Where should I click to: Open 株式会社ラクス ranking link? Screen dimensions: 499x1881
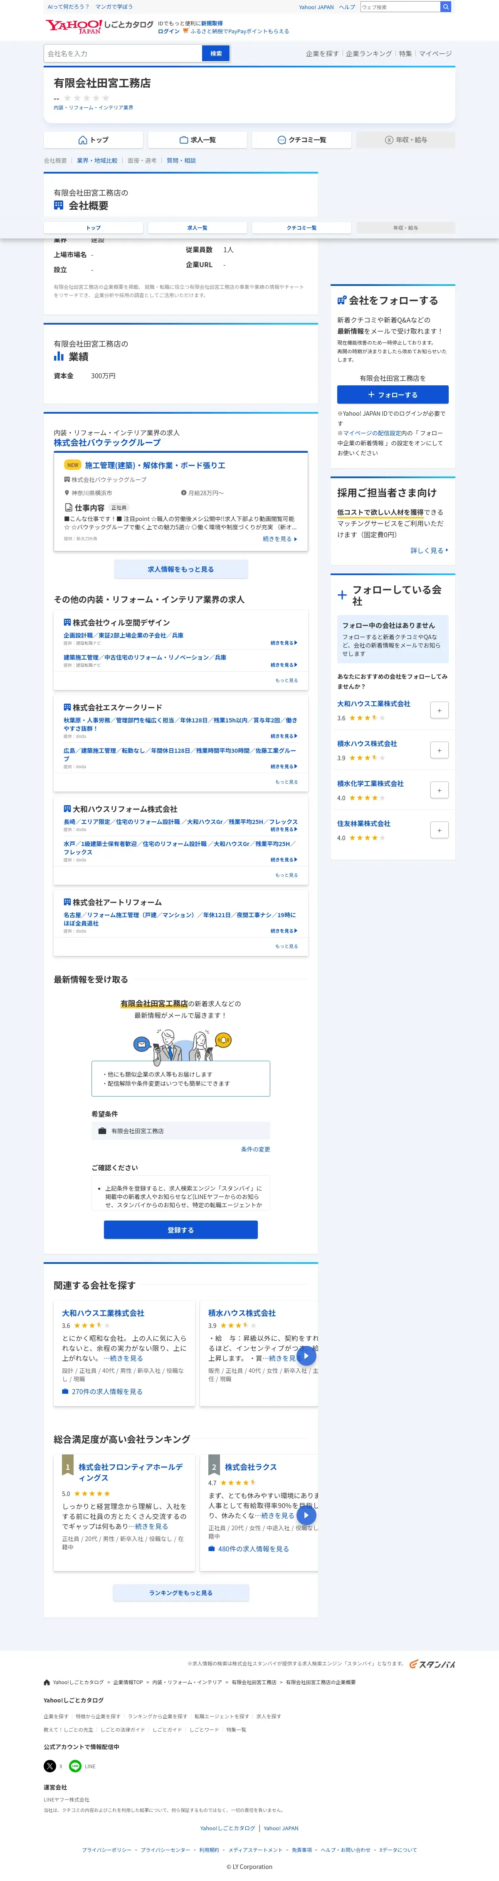point(251,1468)
